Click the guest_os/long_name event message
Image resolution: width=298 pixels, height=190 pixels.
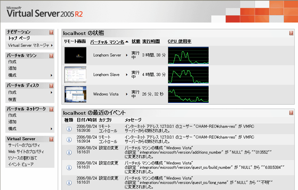point(199,183)
